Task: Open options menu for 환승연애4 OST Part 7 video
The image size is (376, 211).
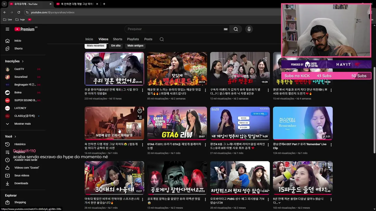Action: point(331,145)
